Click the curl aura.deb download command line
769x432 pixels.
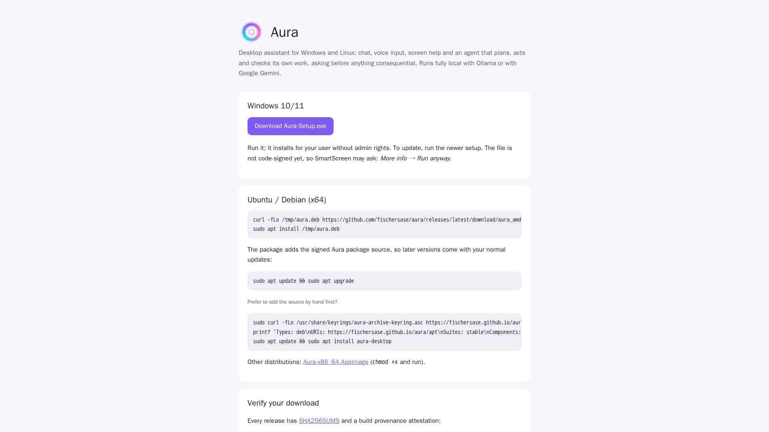point(387,220)
